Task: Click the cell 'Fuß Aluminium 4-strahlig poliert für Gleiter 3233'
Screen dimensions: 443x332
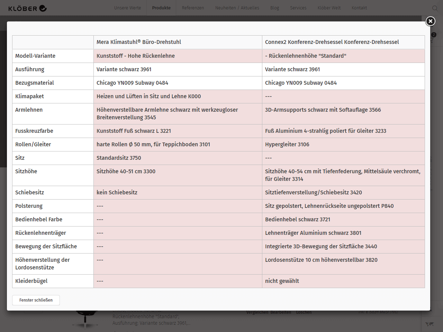Action: 343,131
